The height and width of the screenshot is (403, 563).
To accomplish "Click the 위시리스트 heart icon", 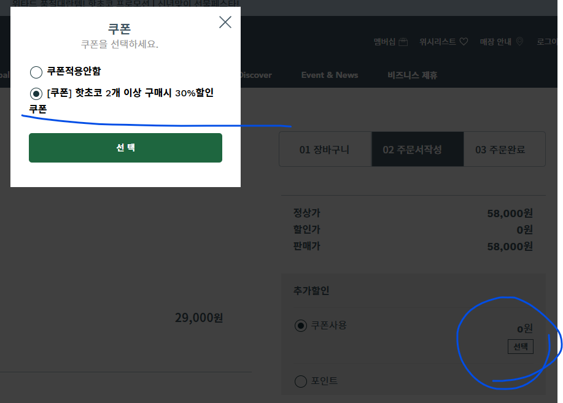I will tap(464, 42).
